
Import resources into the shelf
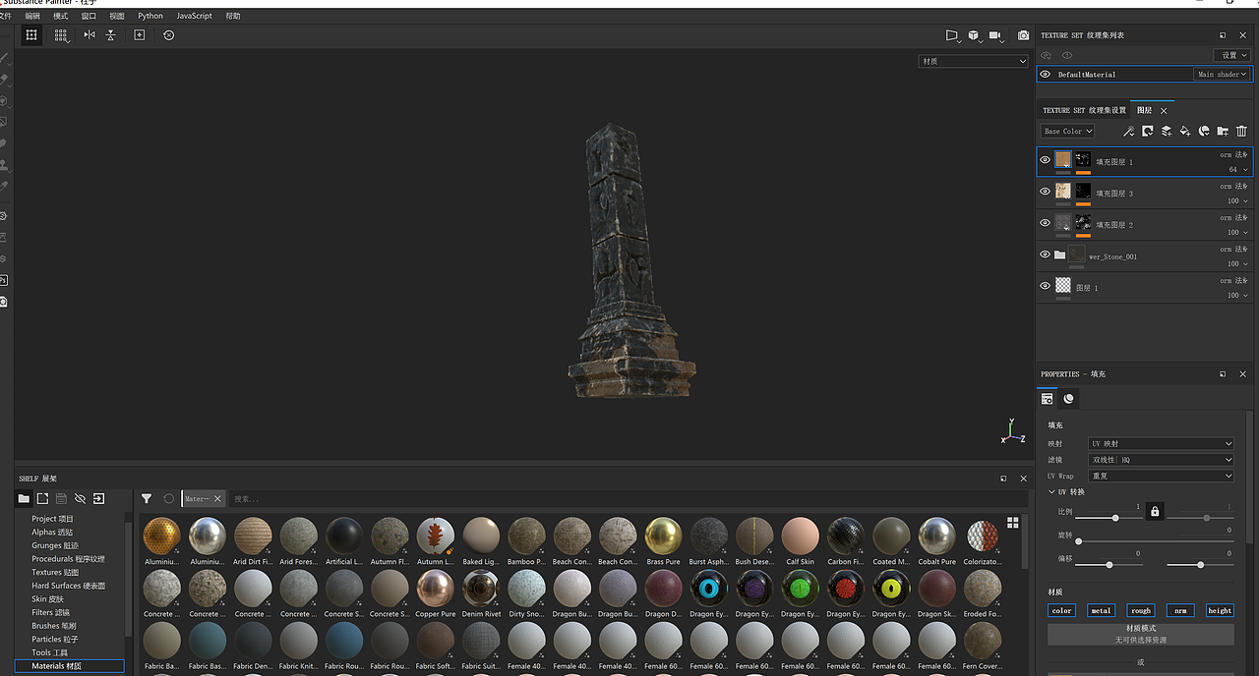(x=98, y=498)
